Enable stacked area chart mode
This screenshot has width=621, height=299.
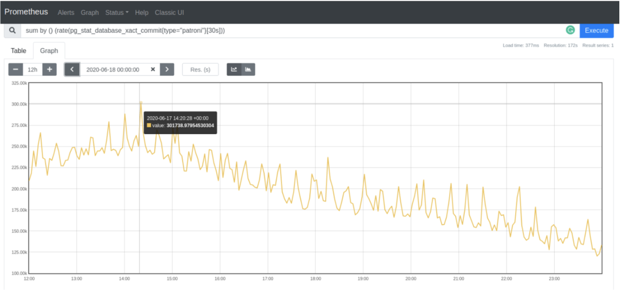[x=248, y=70]
